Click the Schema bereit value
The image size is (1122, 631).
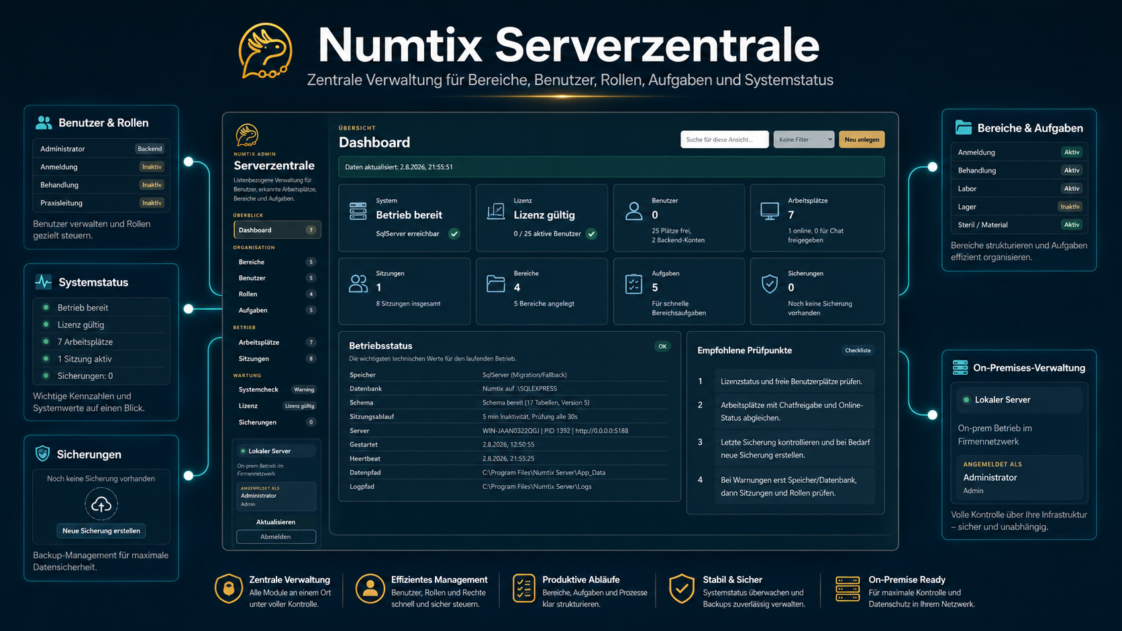[535, 402]
